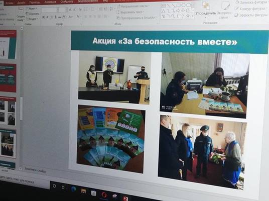
Task: Click the Сбросить button
Action: (x=33, y=13)
